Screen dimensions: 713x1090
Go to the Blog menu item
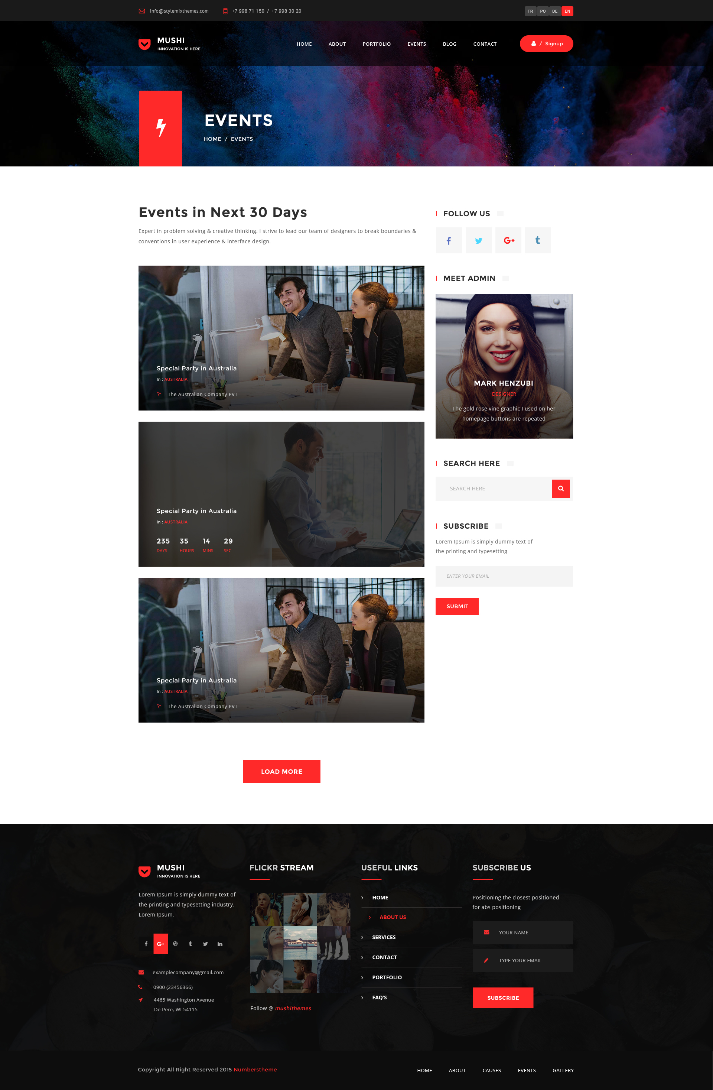point(449,44)
